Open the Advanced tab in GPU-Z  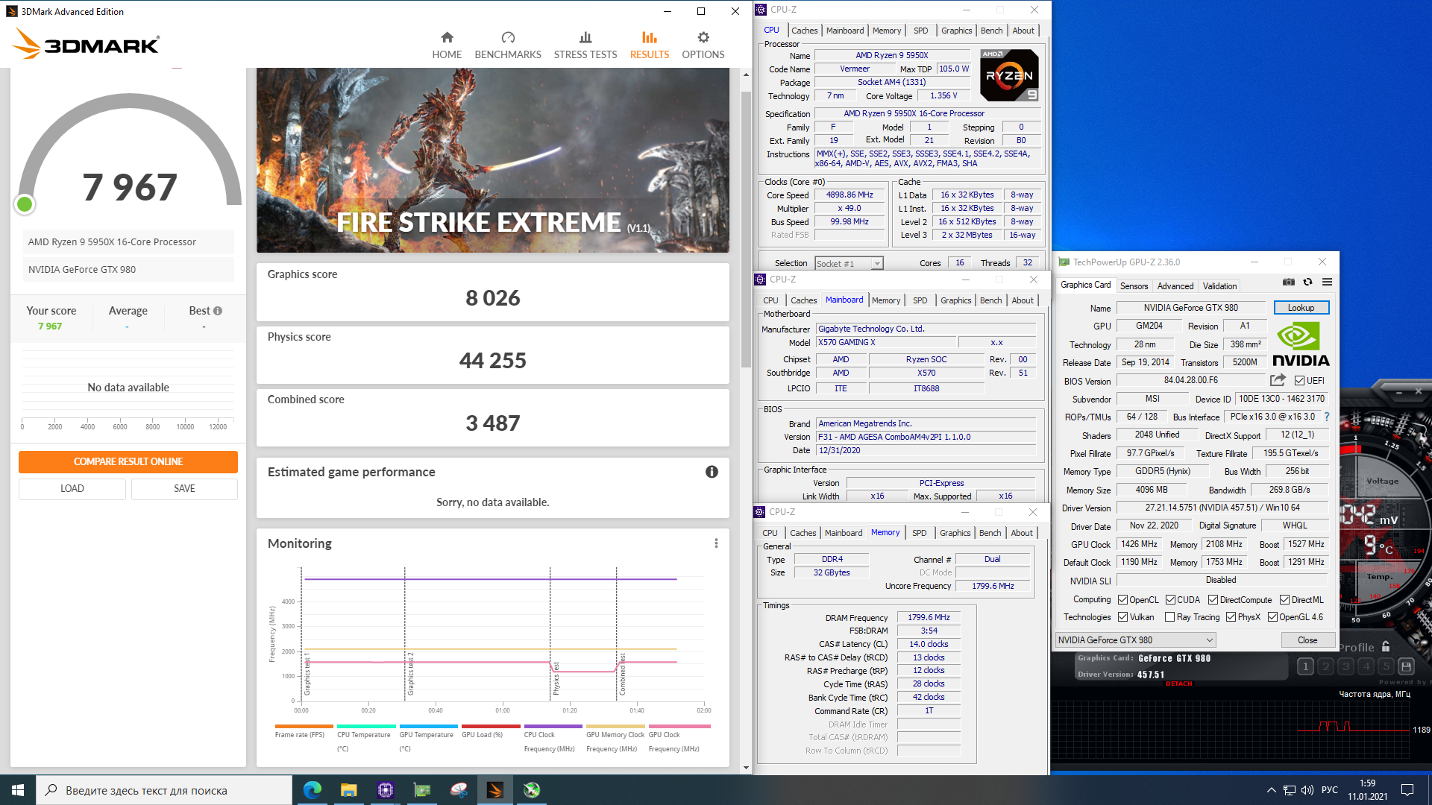pyautogui.click(x=1175, y=285)
